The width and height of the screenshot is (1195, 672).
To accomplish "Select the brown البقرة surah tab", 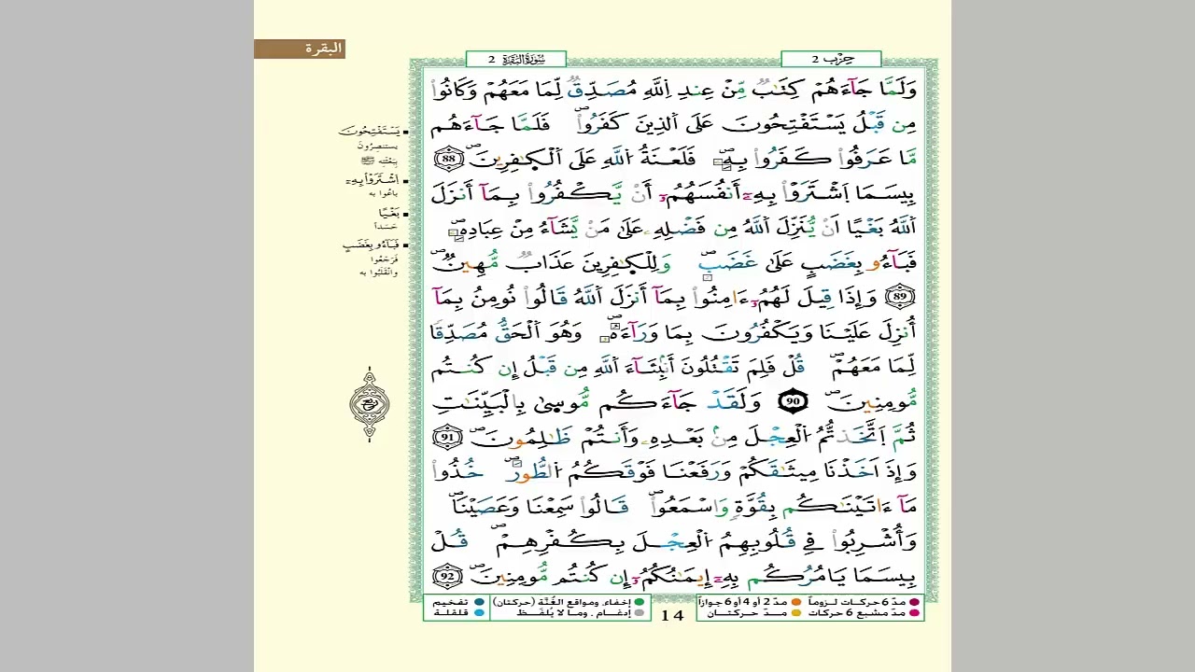I will [x=300, y=49].
